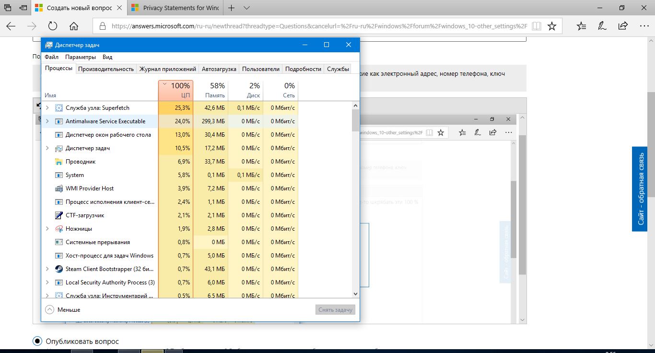
Task: Sort processes by the Диск column
Action: click(x=246, y=90)
